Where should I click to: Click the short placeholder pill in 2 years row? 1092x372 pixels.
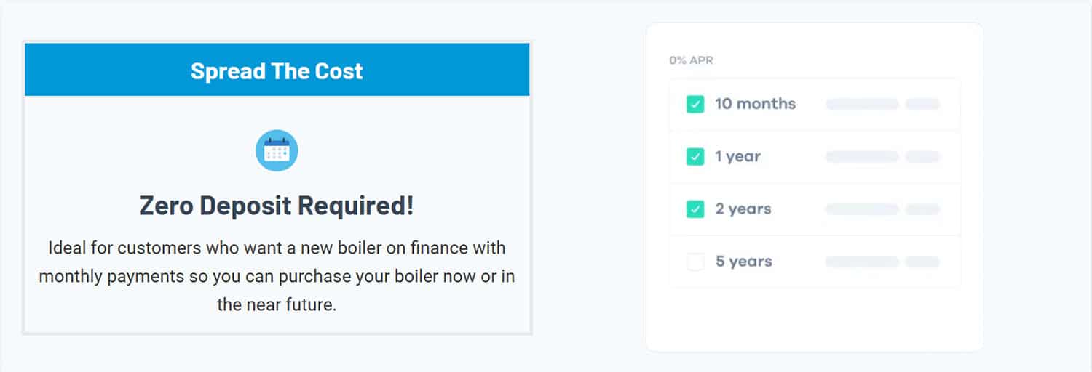click(922, 209)
